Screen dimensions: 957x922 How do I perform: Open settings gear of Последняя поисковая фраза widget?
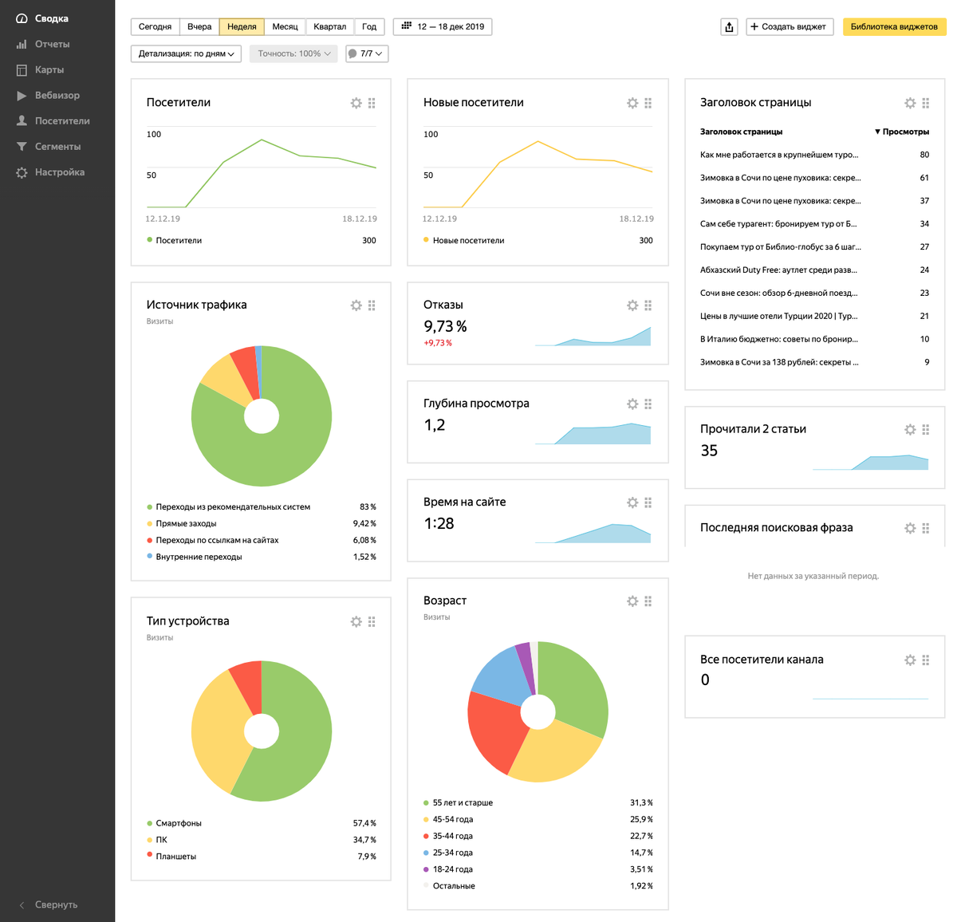910,528
